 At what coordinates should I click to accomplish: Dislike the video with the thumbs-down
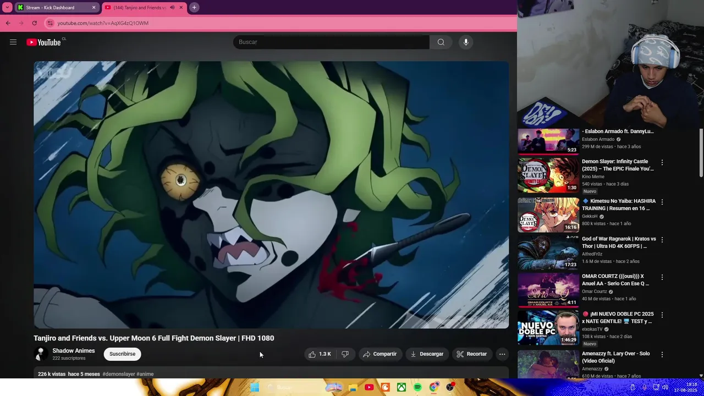345,354
